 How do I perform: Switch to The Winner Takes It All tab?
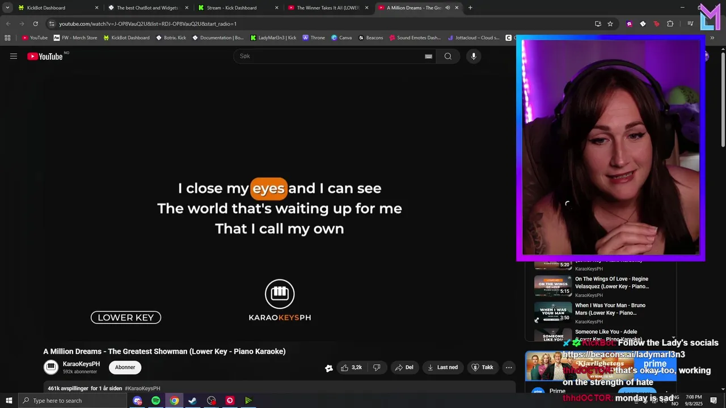click(x=328, y=8)
